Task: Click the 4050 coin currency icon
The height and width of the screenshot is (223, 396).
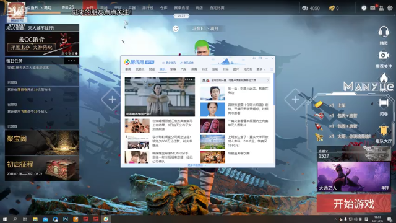Action: [305, 8]
